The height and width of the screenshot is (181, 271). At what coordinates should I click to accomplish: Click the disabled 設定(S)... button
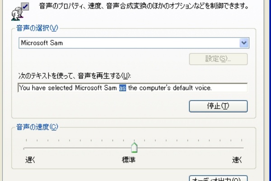click(x=218, y=59)
